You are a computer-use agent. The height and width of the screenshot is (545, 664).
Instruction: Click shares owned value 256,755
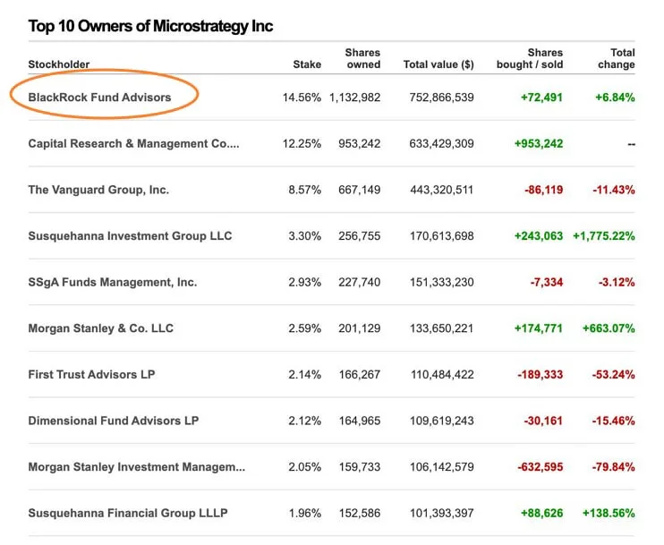click(360, 236)
